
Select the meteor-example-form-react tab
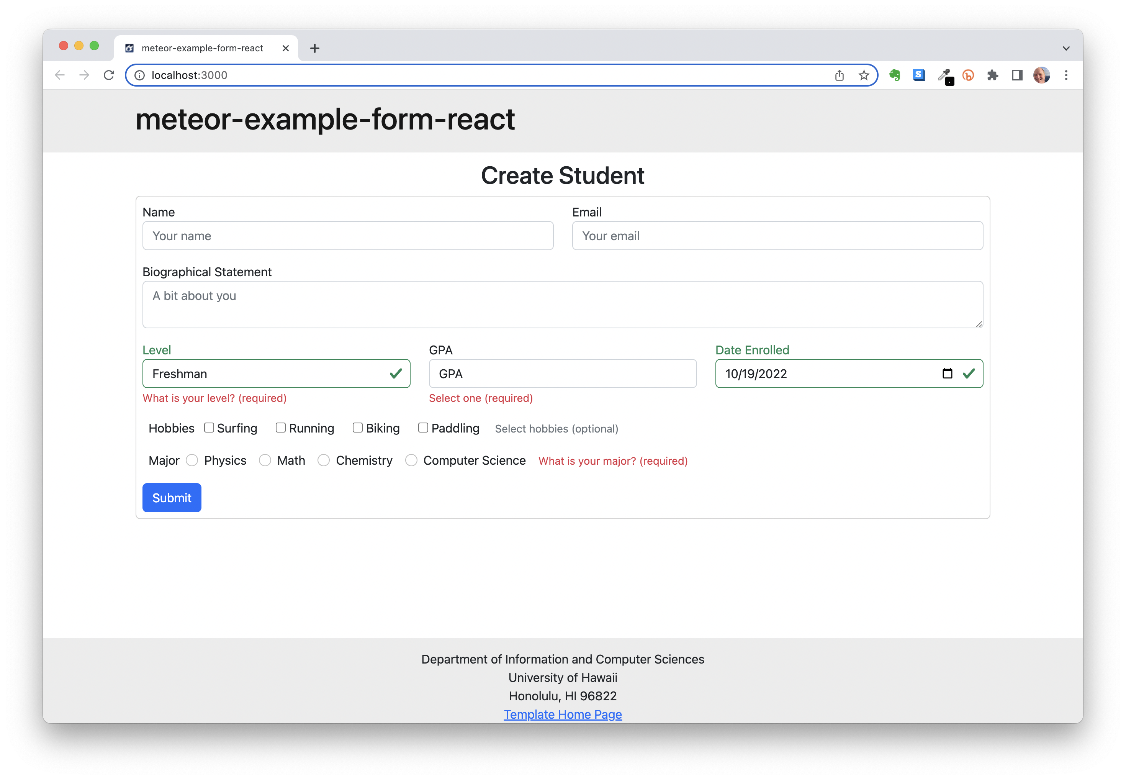[x=202, y=48]
